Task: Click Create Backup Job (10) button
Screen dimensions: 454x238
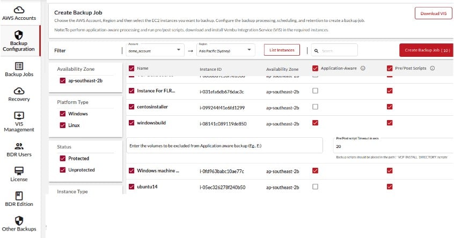Action: coord(426,50)
